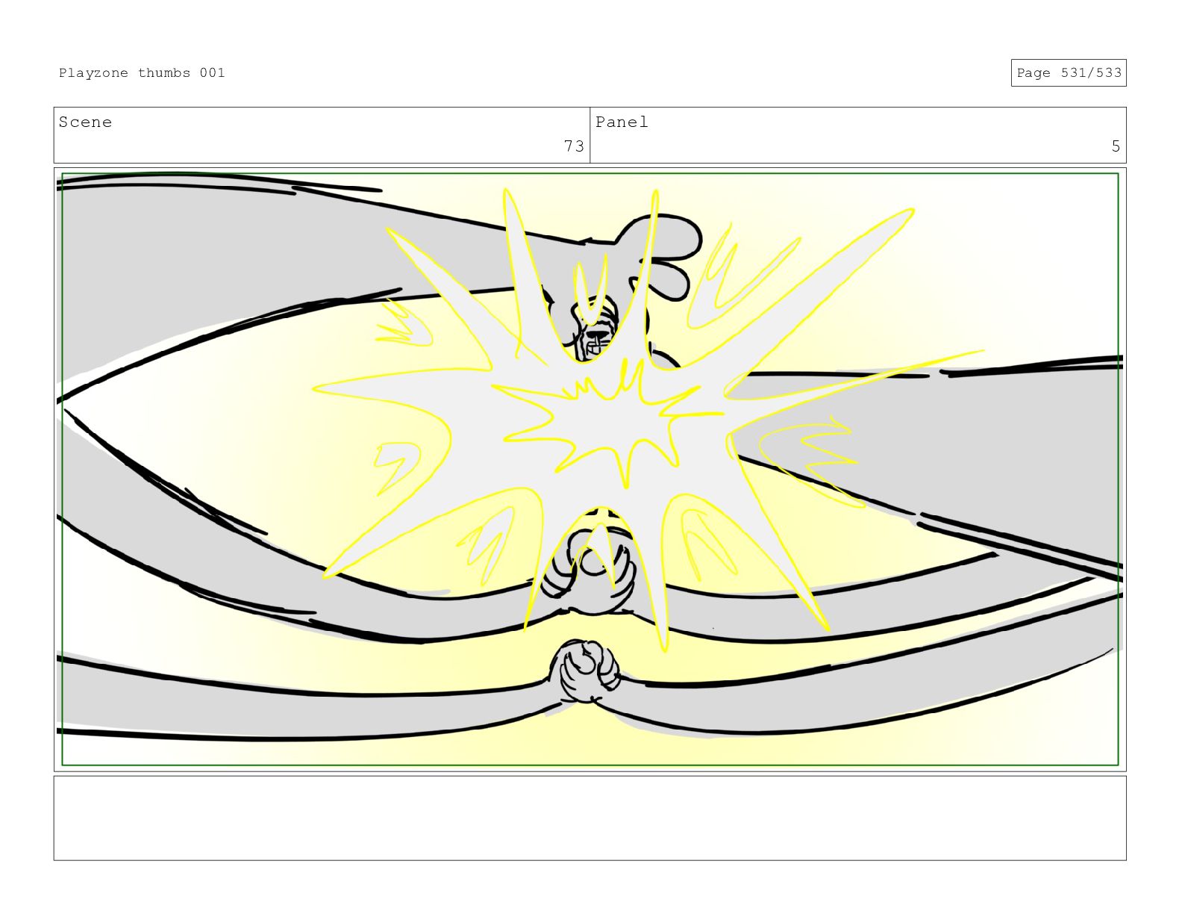This screenshot has height=914, width=1182.
Task: Click the scene number 73
Action: click(x=574, y=146)
